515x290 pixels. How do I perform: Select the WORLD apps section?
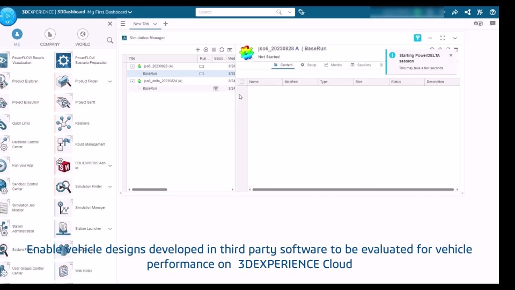(x=83, y=38)
